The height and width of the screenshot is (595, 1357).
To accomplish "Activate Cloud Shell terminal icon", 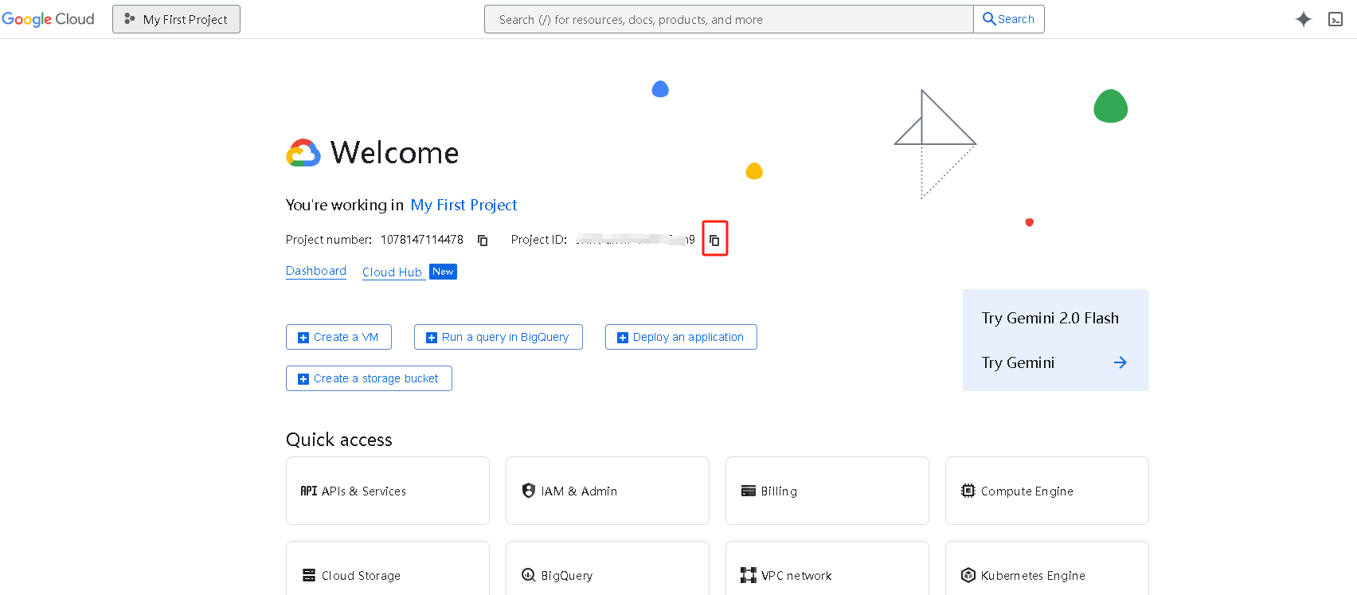I will [x=1336, y=19].
